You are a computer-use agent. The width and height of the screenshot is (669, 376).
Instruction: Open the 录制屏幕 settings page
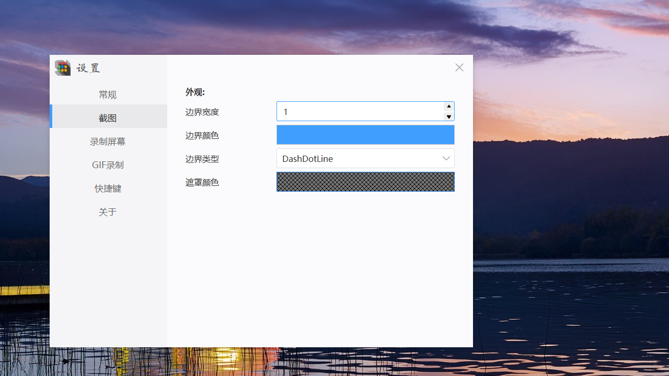click(108, 141)
